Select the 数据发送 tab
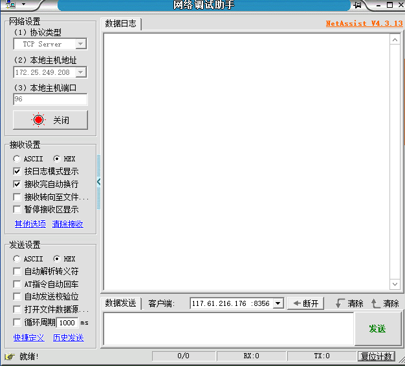The image size is (405, 366). click(121, 303)
